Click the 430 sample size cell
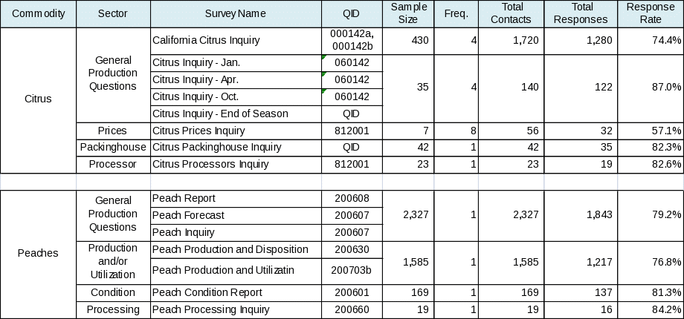The height and width of the screenshot is (319, 684). (408, 41)
